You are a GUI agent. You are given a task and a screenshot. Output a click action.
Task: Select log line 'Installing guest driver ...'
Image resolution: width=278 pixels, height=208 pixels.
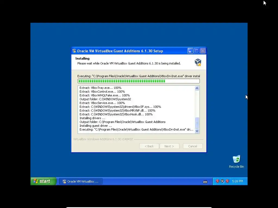tap(96, 126)
